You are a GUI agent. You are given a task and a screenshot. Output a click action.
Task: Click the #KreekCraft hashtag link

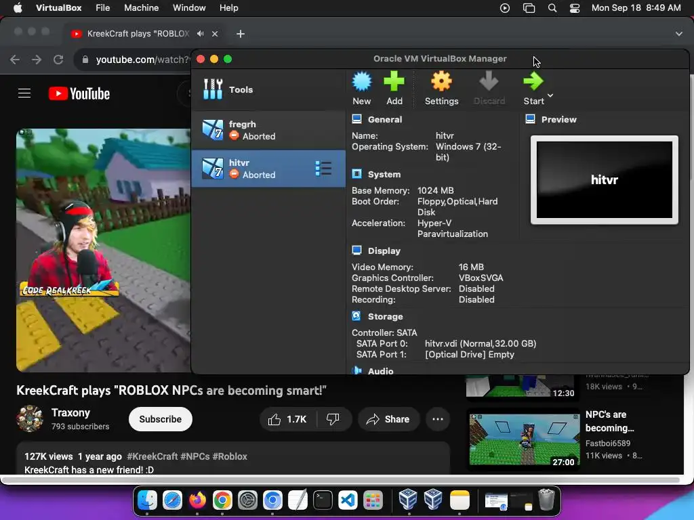(152, 456)
